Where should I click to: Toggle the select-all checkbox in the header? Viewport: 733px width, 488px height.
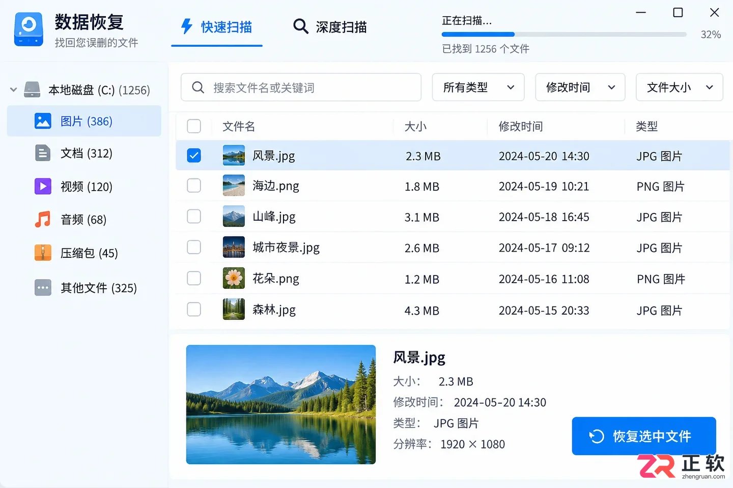tap(194, 126)
